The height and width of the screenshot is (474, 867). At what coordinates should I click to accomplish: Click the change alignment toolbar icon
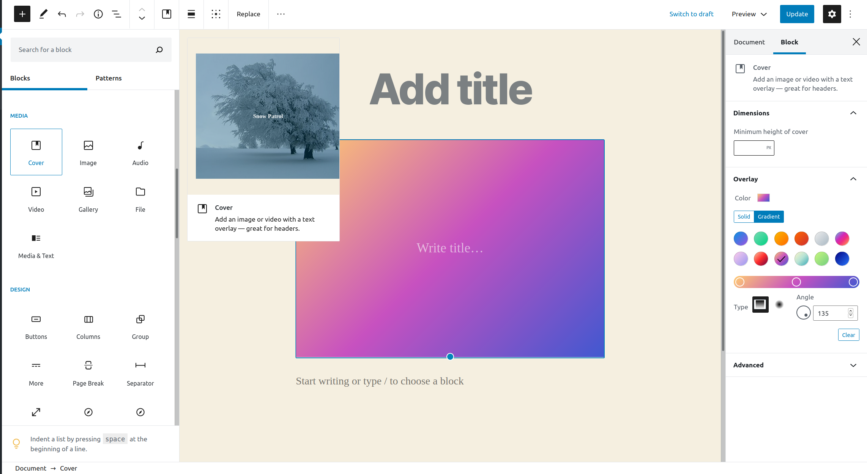point(191,14)
